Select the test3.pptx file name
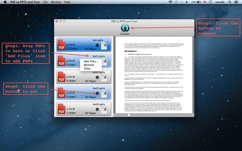Screen dimensions: 242x151 coord(99,88)
